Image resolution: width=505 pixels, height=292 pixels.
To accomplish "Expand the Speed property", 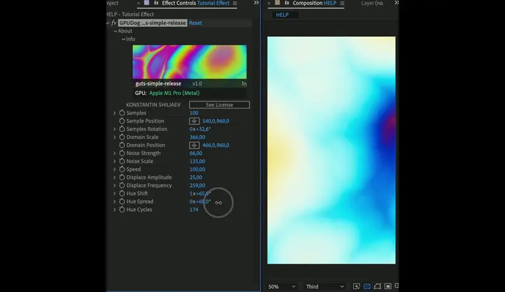I will click(x=114, y=169).
